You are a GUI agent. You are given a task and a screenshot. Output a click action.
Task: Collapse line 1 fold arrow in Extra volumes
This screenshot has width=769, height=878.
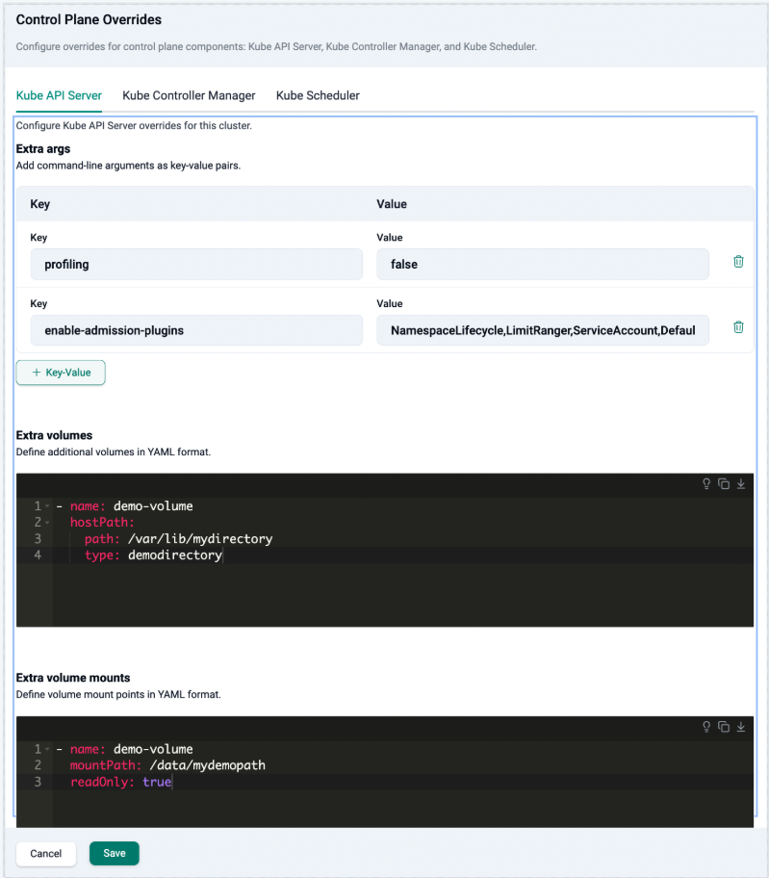(x=47, y=506)
